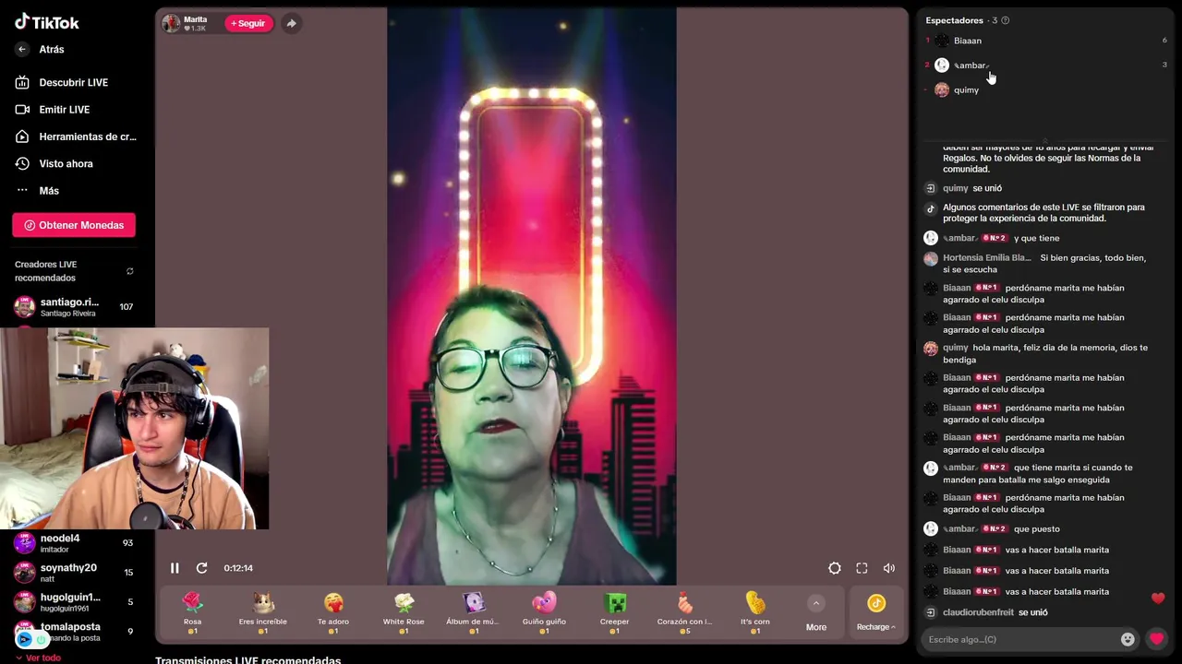Click Hortensia Emilia Bla... username in chat
Image resolution: width=1182 pixels, height=664 pixels.
(x=987, y=257)
